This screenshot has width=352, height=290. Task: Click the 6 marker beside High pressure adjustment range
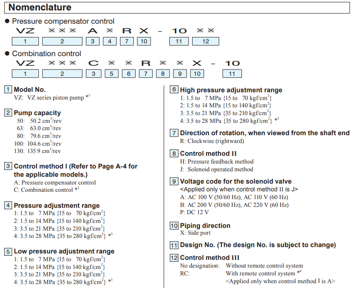pyautogui.click(x=174, y=90)
